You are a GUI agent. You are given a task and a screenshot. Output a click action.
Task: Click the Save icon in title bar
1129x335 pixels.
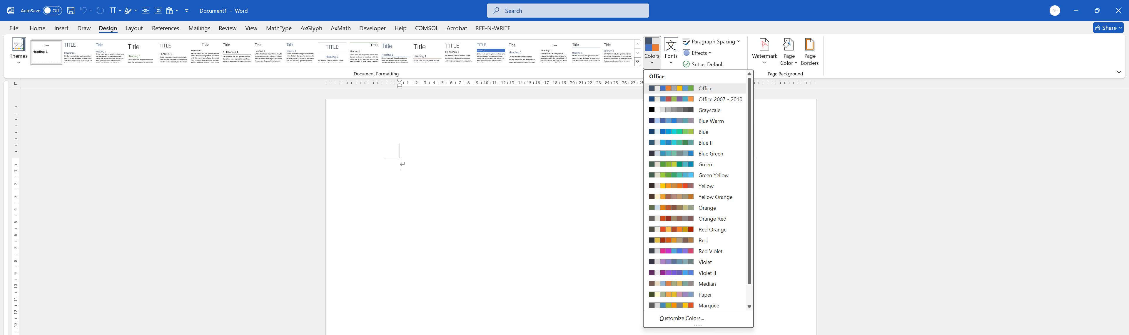click(x=71, y=11)
